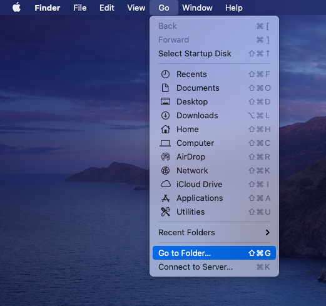Open the Finder menu
The image size is (326, 306).
pos(48,8)
